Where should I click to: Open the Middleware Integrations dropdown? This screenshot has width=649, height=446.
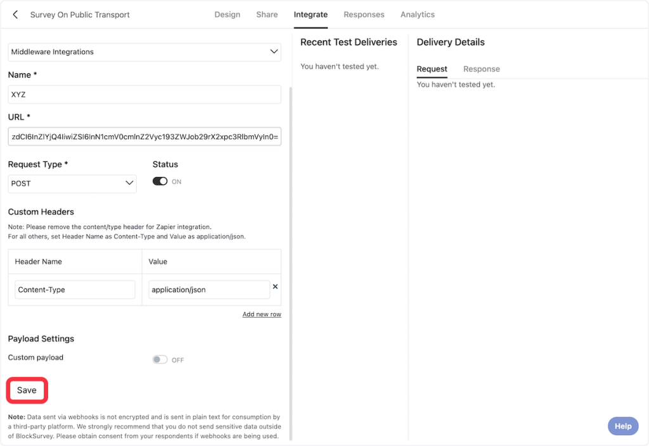click(144, 52)
